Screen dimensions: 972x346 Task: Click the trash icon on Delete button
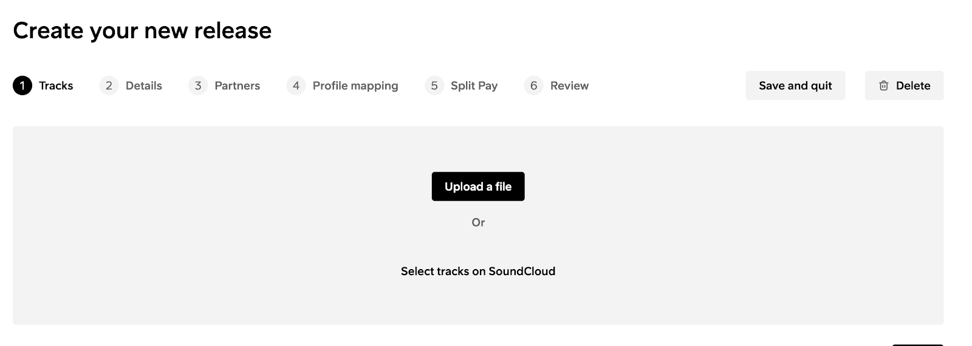(x=884, y=85)
